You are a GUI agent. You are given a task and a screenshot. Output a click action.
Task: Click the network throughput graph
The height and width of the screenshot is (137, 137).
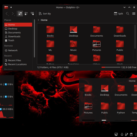click(x=7, y=114)
